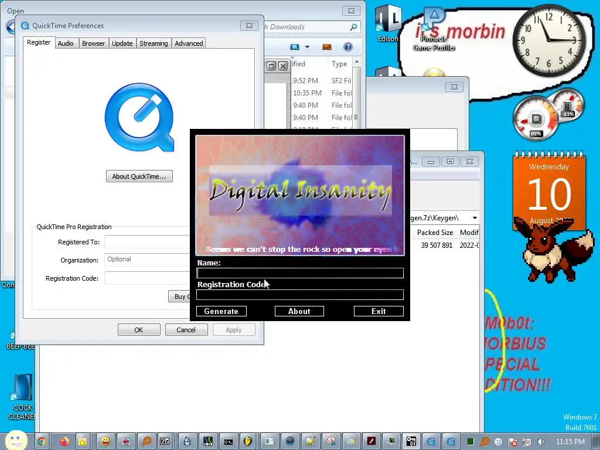Click the Digital Insanity banner image

(300, 196)
